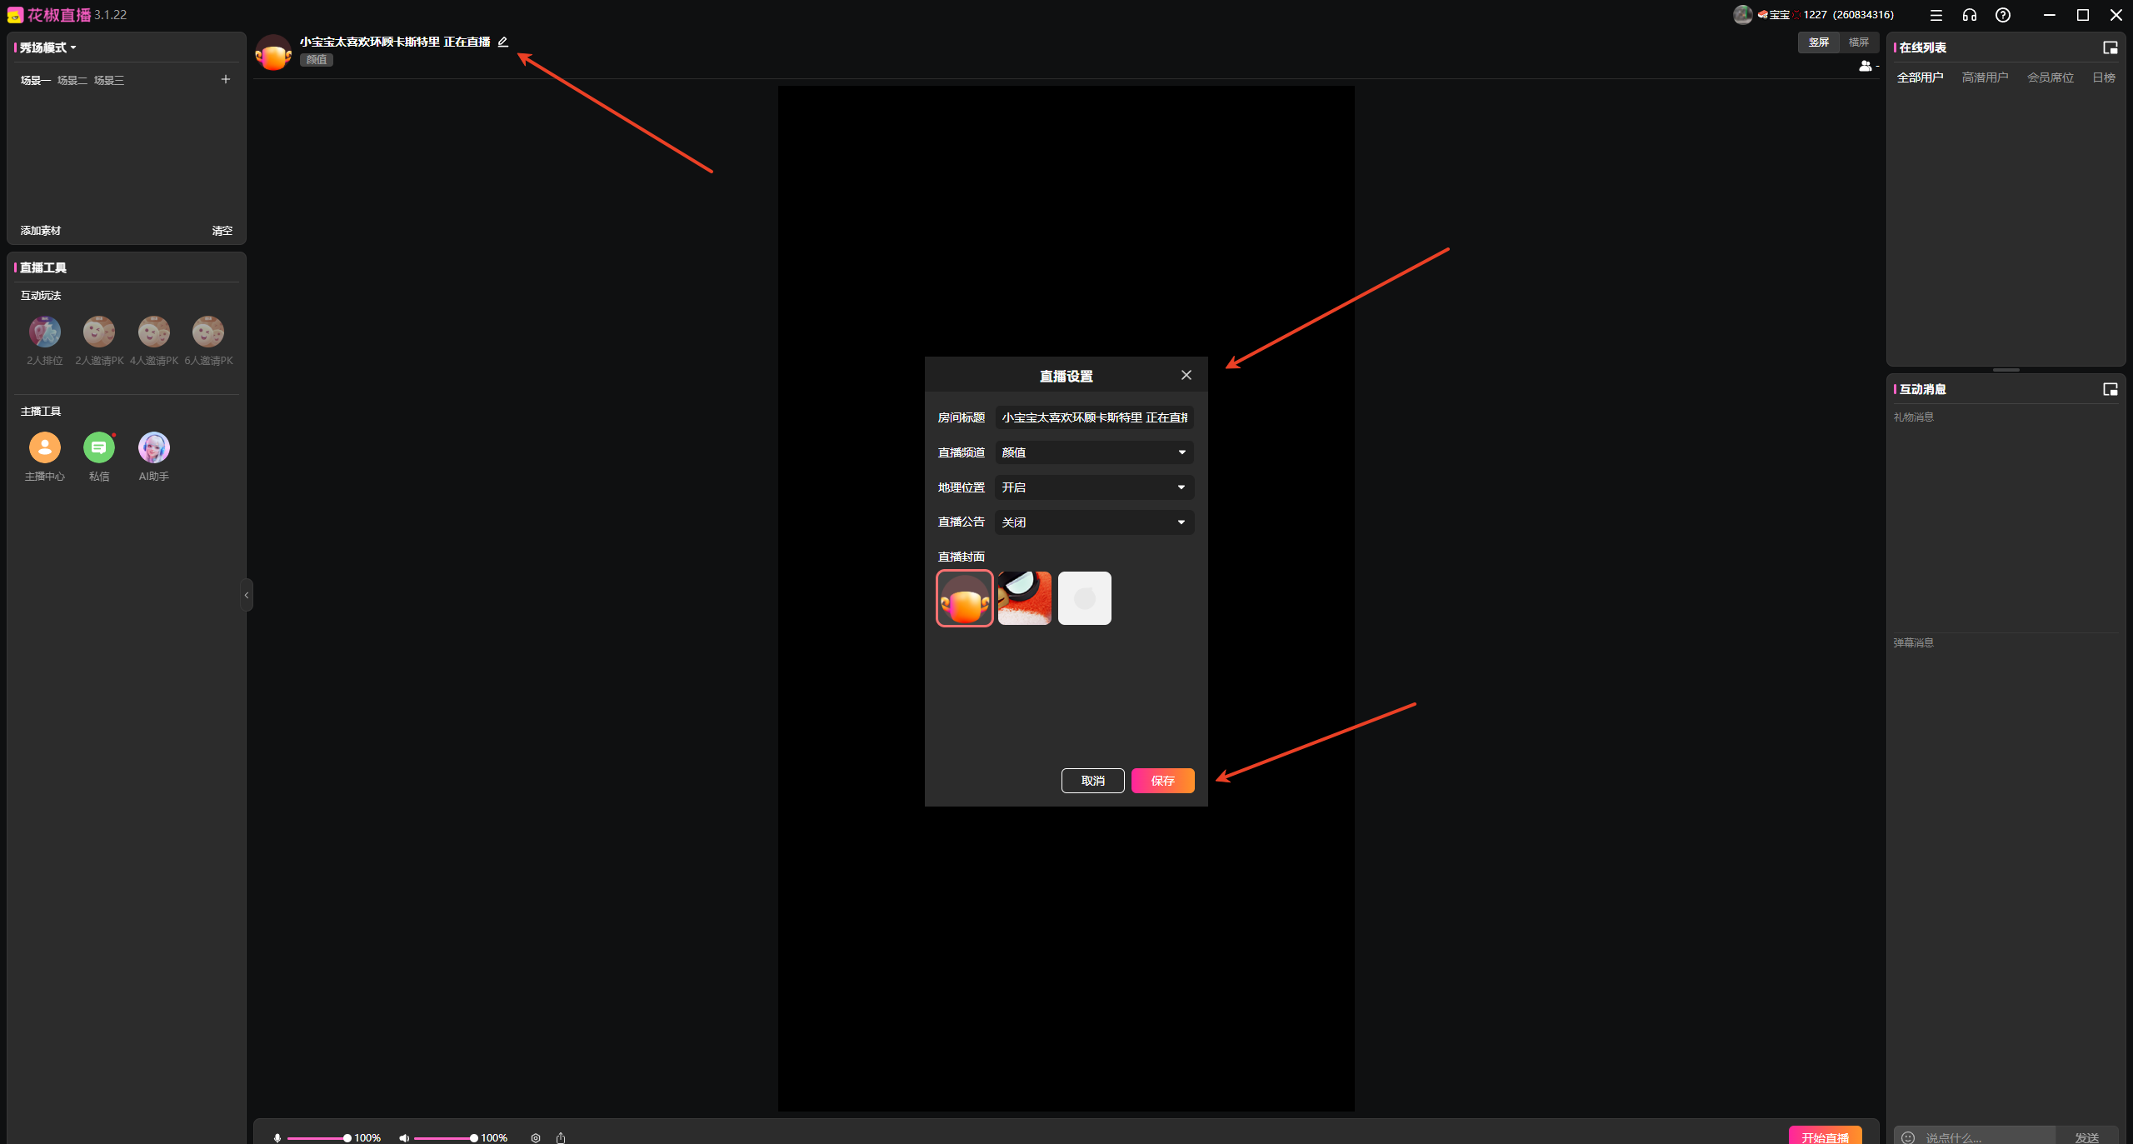Image resolution: width=2133 pixels, height=1144 pixels.
Task: Pop out the 在线列表 panel
Action: click(2110, 47)
